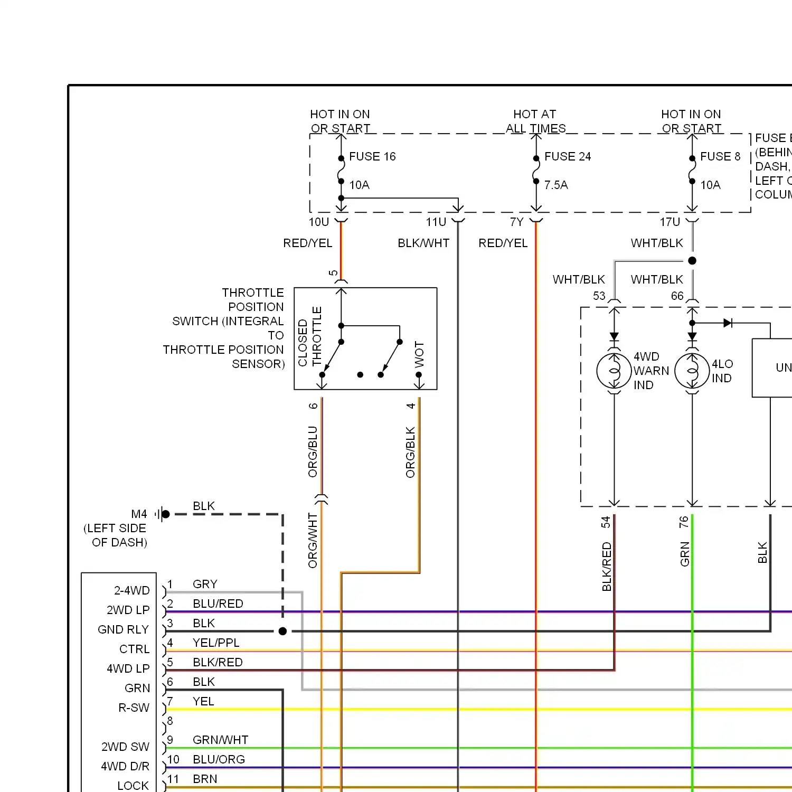The width and height of the screenshot is (792, 792).
Task: Click the BLU/ORG wire label at pin 10
Action: pos(219,759)
